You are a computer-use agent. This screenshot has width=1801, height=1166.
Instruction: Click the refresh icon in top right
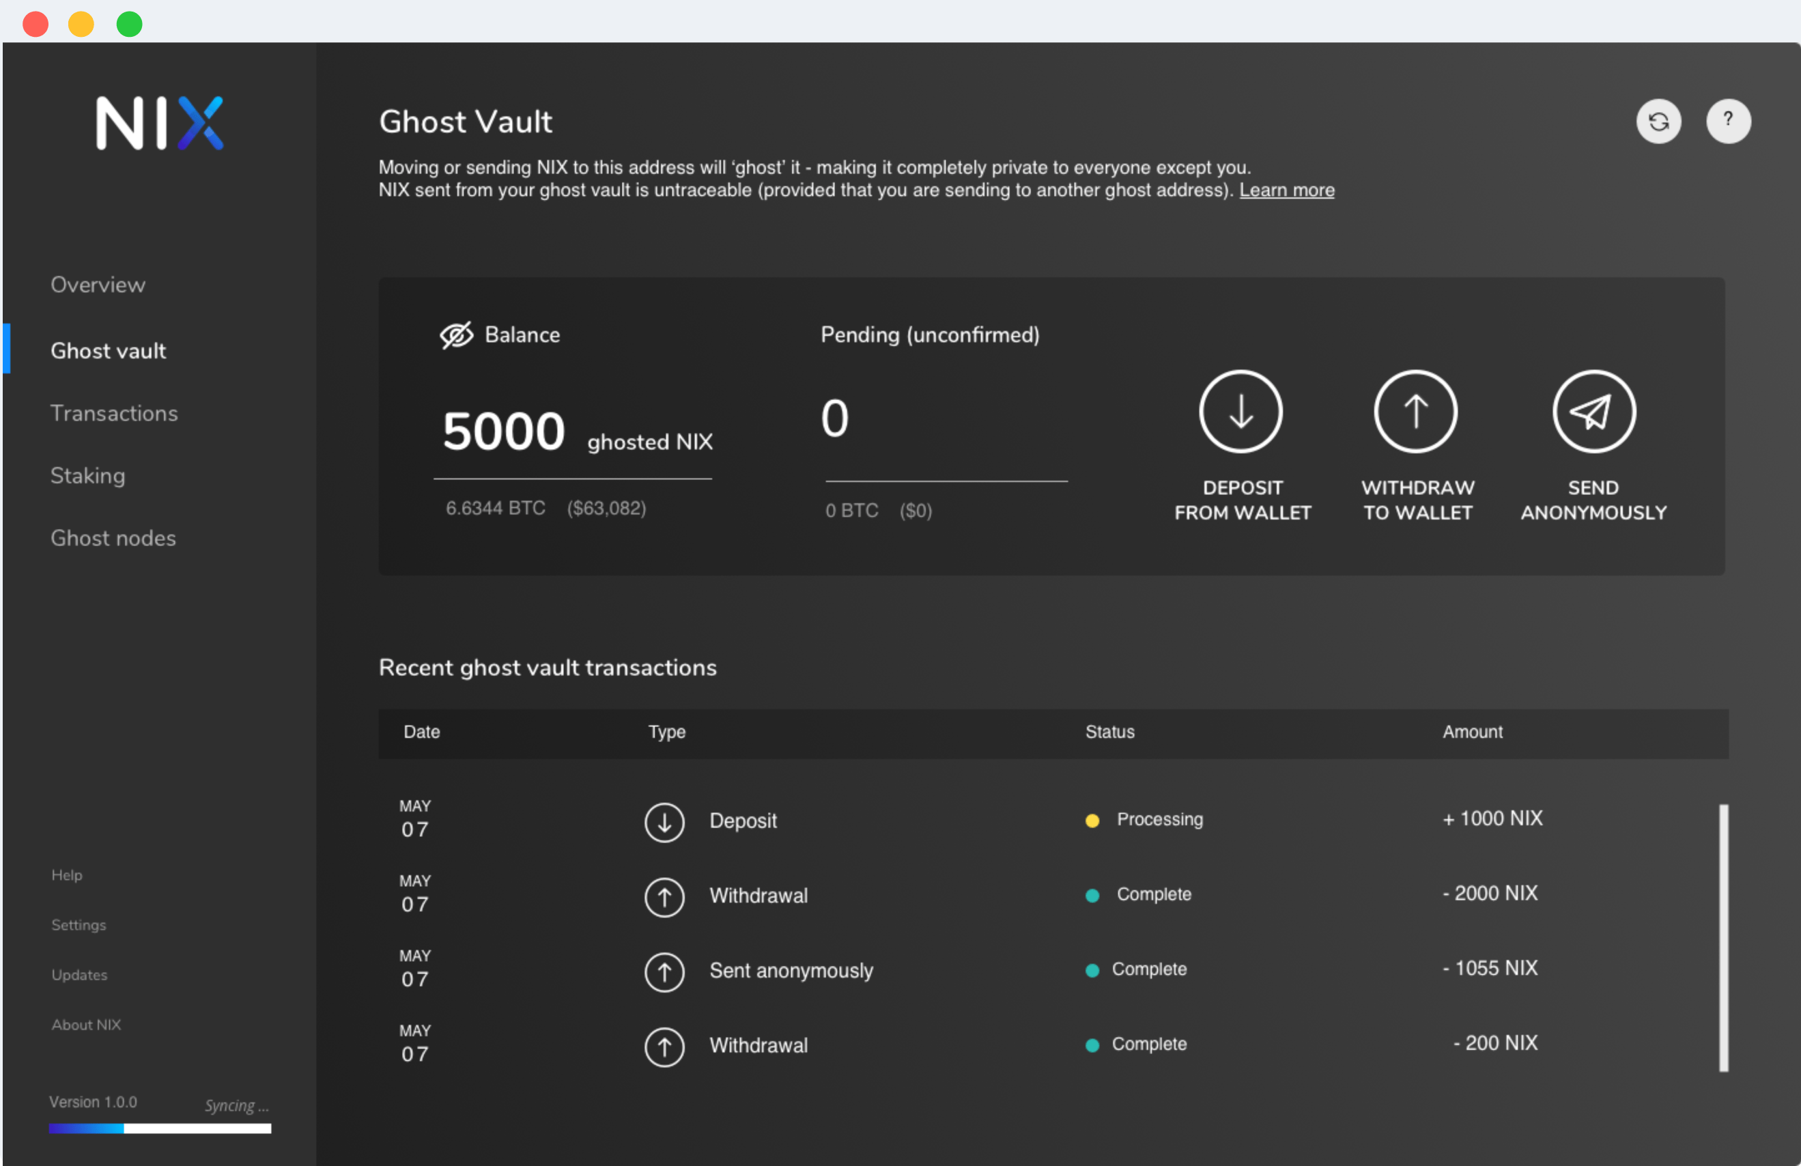click(1658, 121)
